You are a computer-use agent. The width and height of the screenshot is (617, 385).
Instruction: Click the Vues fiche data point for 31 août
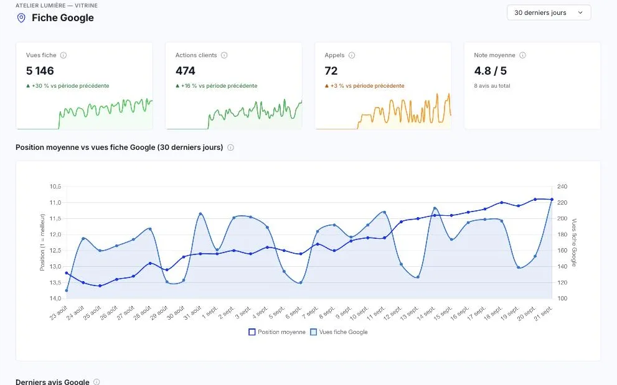tap(200, 213)
